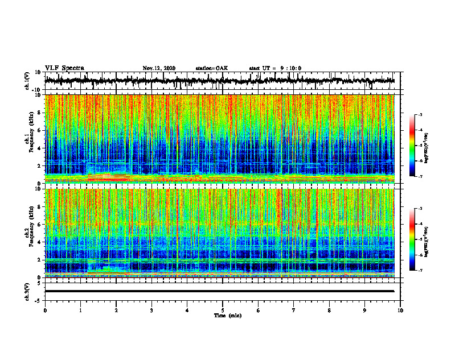Click tick label "5" on the Time axis
The width and height of the screenshot is (451, 348).
223,310
